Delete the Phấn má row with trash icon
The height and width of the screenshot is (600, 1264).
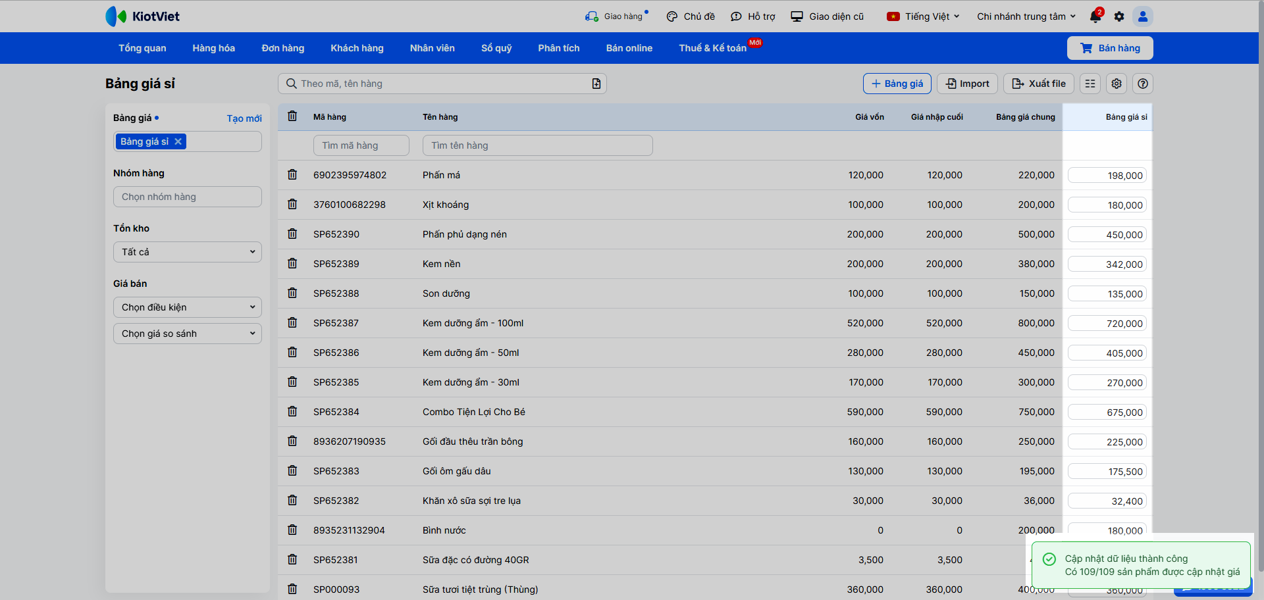(292, 175)
